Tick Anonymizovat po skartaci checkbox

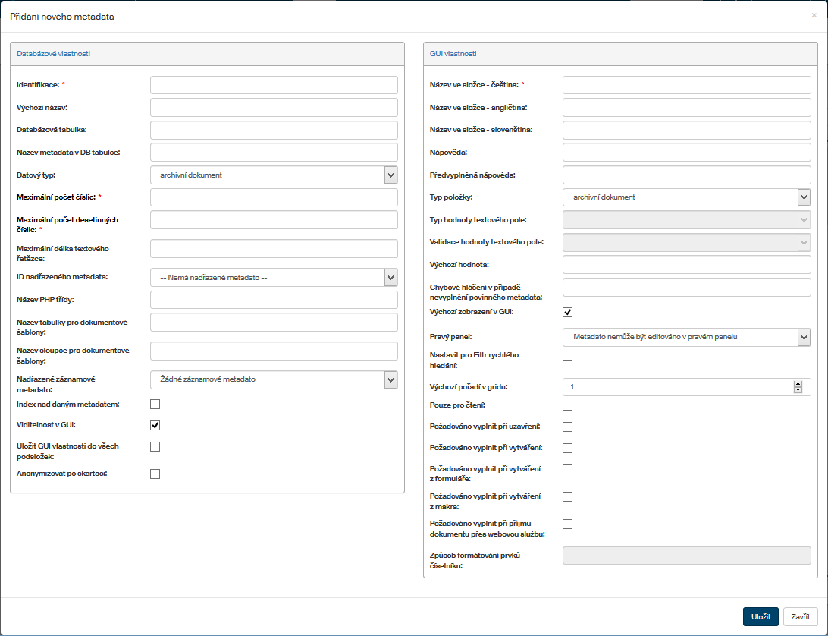(155, 474)
